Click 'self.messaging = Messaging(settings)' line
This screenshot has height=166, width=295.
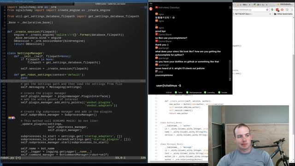(x=51, y=87)
